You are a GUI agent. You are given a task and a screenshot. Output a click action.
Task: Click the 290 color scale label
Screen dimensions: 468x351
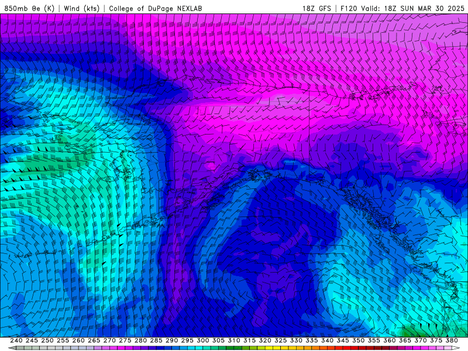click(171, 340)
